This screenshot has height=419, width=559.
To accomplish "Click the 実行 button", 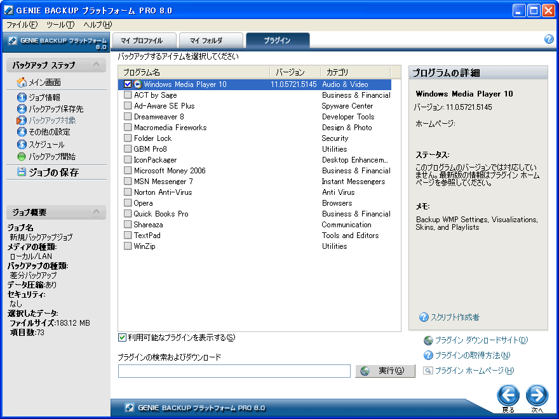I will click(x=385, y=371).
